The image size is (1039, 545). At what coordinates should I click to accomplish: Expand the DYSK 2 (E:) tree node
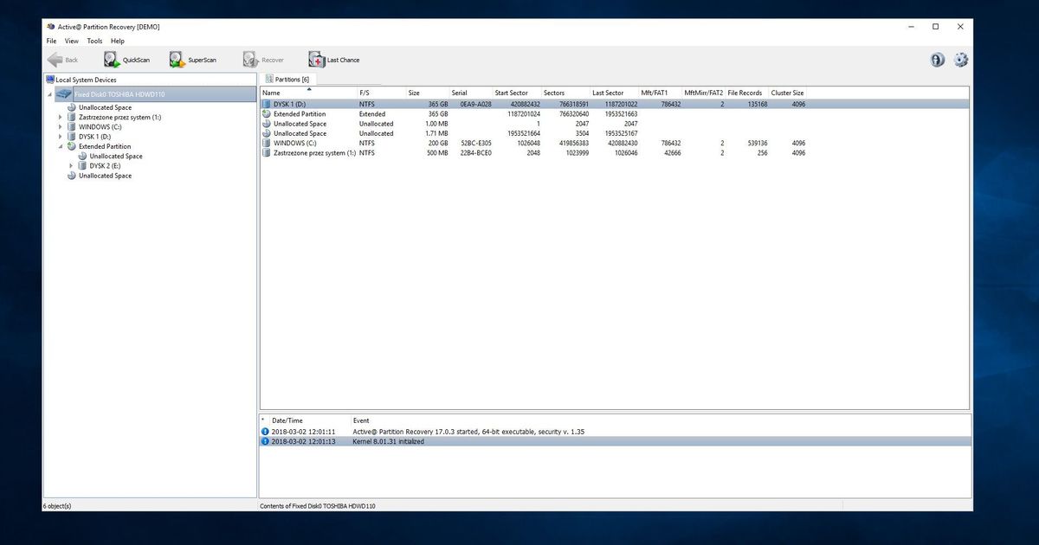click(x=72, y=165)
